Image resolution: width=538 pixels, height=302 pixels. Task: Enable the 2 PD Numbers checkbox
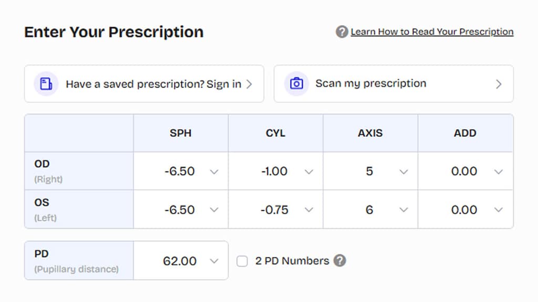tap(242, 261)
